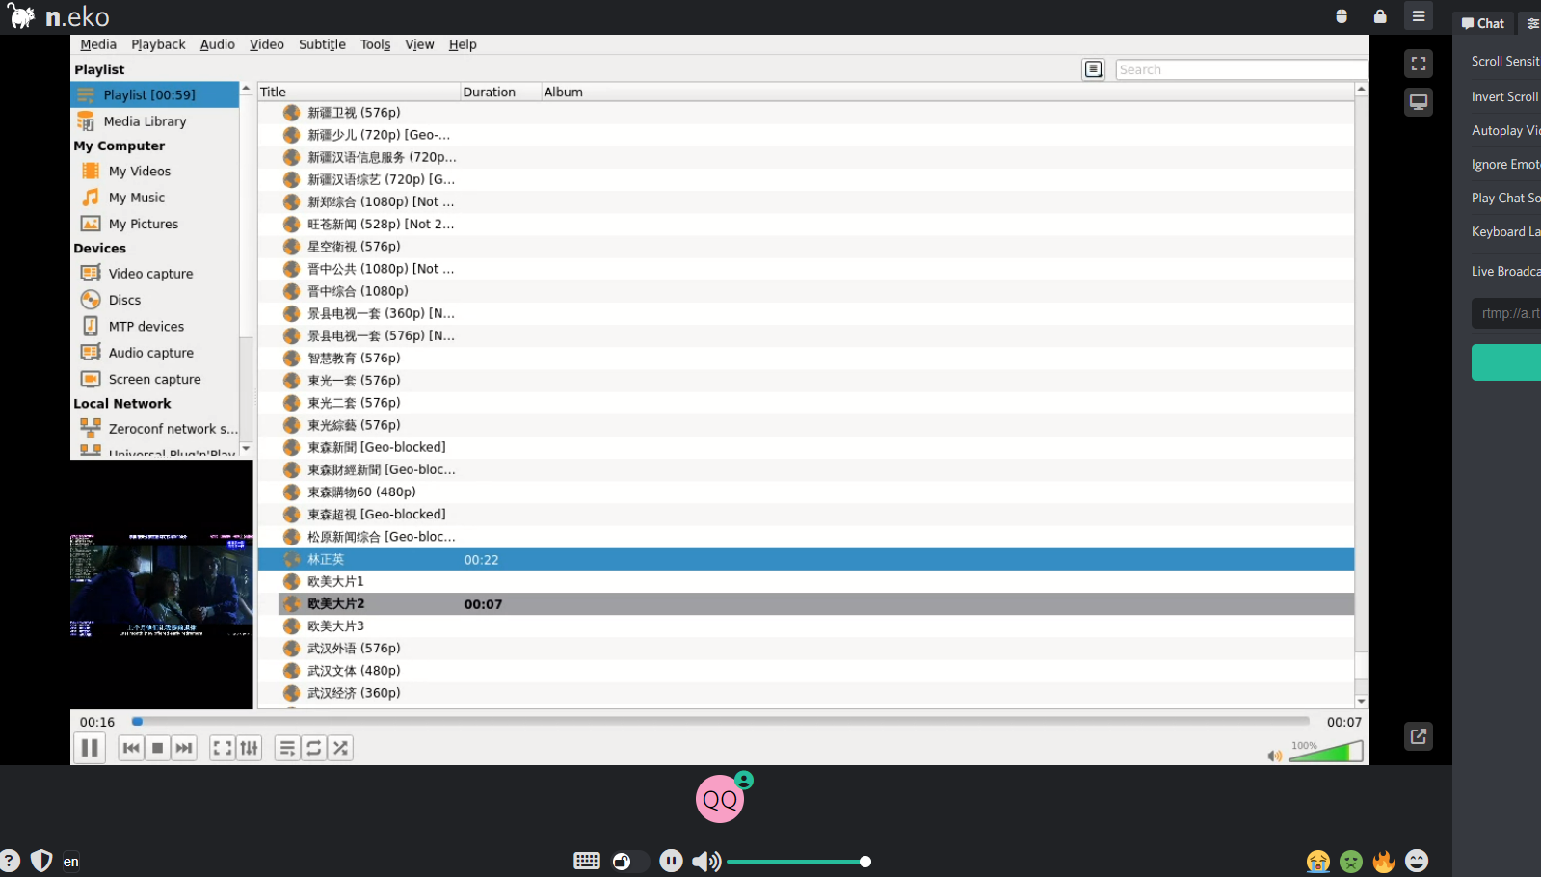Send the fire emoji reaction
This screenshot has height=877, width=1541.
point(1384,861)
